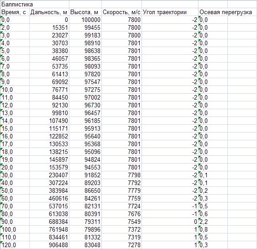Select range cell '23027'

coord(49,36)
